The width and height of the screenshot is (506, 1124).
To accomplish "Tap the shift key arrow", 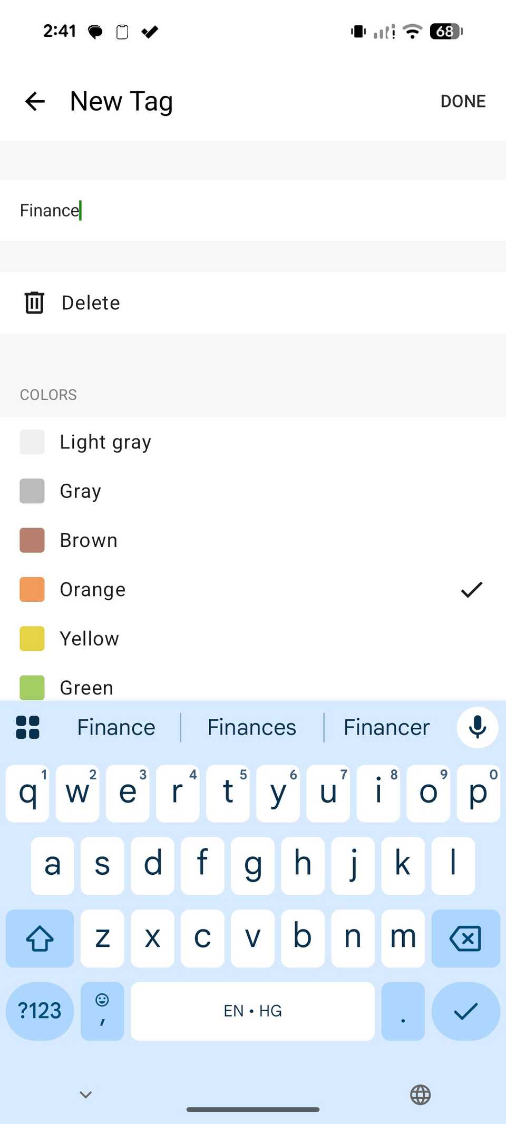I will click(40, 938).
